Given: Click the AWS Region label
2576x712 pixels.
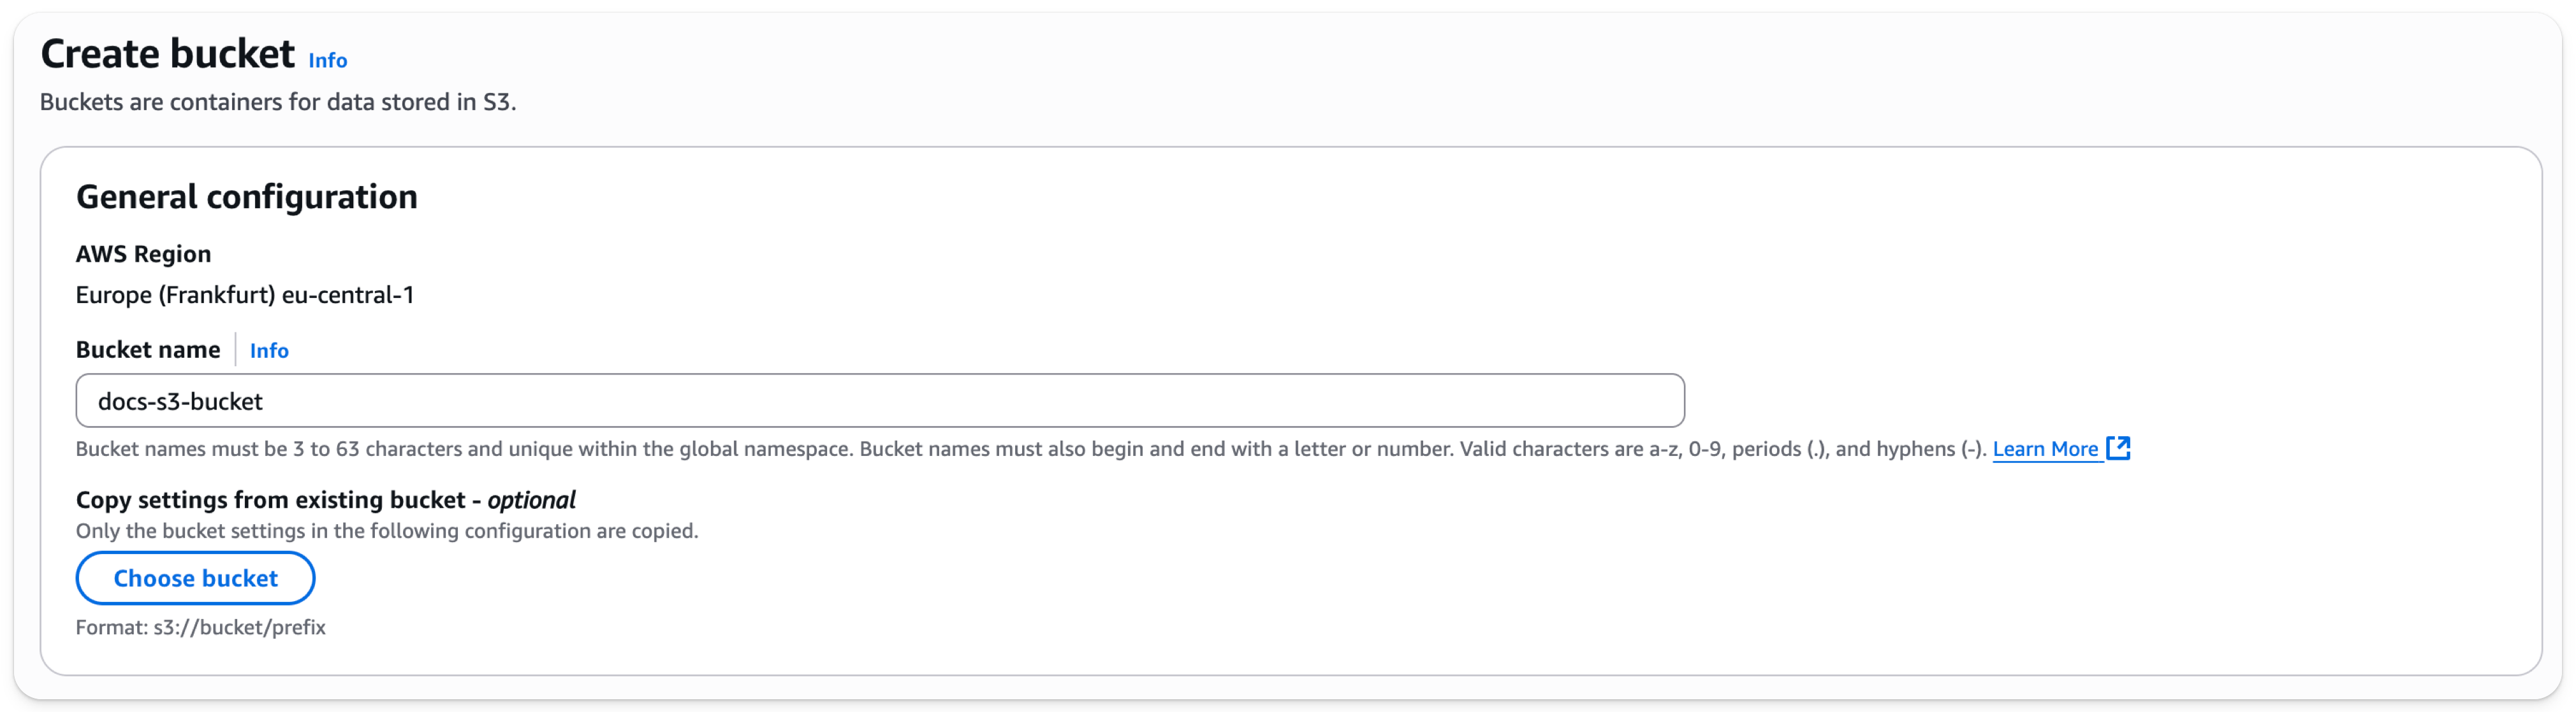Looking at the screenshot, I should tap(143, 253).
